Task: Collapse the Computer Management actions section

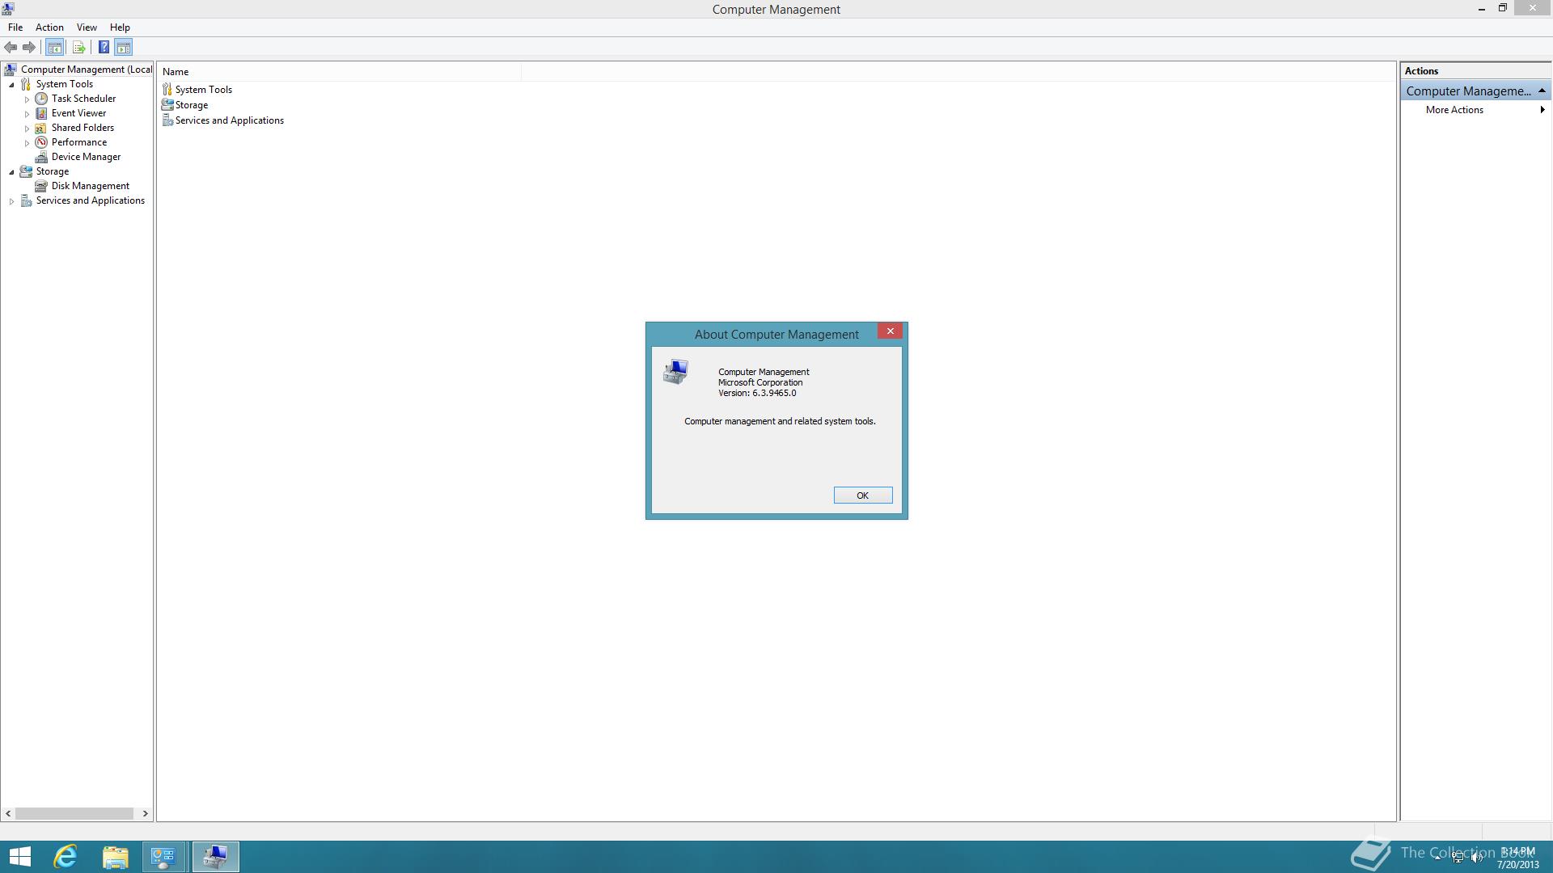Action: tap(1542, 91)
